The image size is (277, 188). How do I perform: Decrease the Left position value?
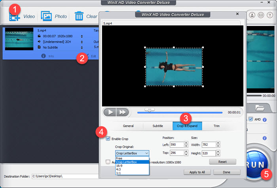click(x=186, y=146)
